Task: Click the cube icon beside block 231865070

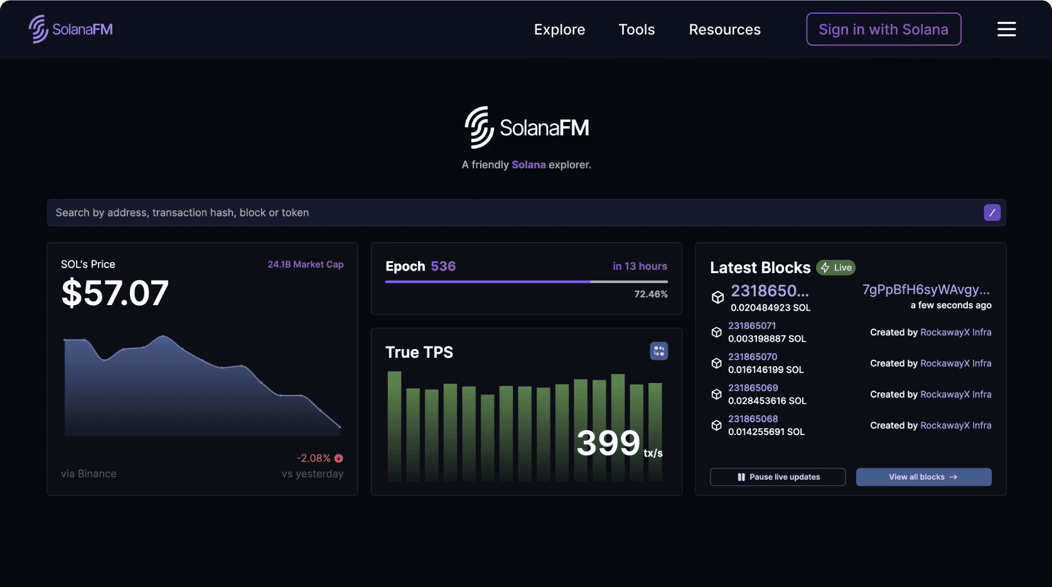Action: coord(716,363)
